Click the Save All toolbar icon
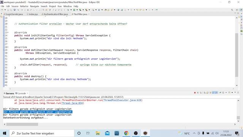The height and width of the screenshot is (137, 243). click(x=11, y=10)
